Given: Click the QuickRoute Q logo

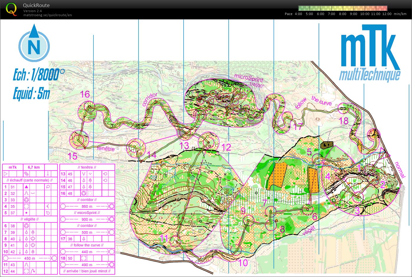Looking at the screenshot, I should pos(11,9).
